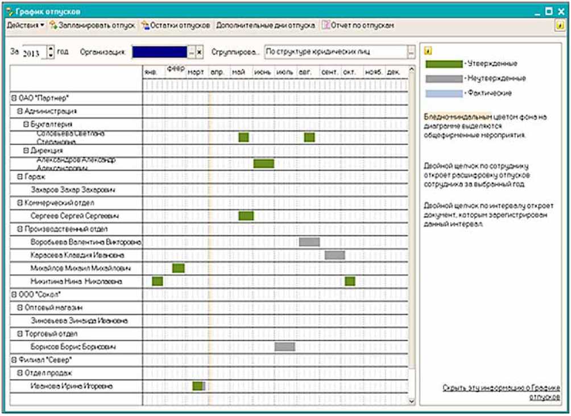Click Сергеев's May vacation bar
Screen dimensions: 571x416
click(x=246, y=216)
